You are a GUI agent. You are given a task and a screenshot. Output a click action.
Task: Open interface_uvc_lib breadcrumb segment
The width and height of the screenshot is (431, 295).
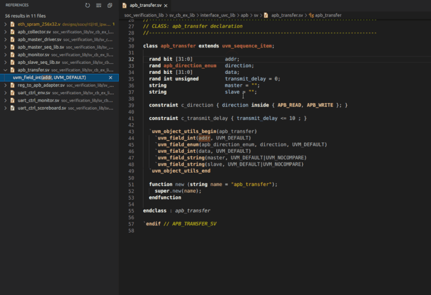[x=217, y=15]
